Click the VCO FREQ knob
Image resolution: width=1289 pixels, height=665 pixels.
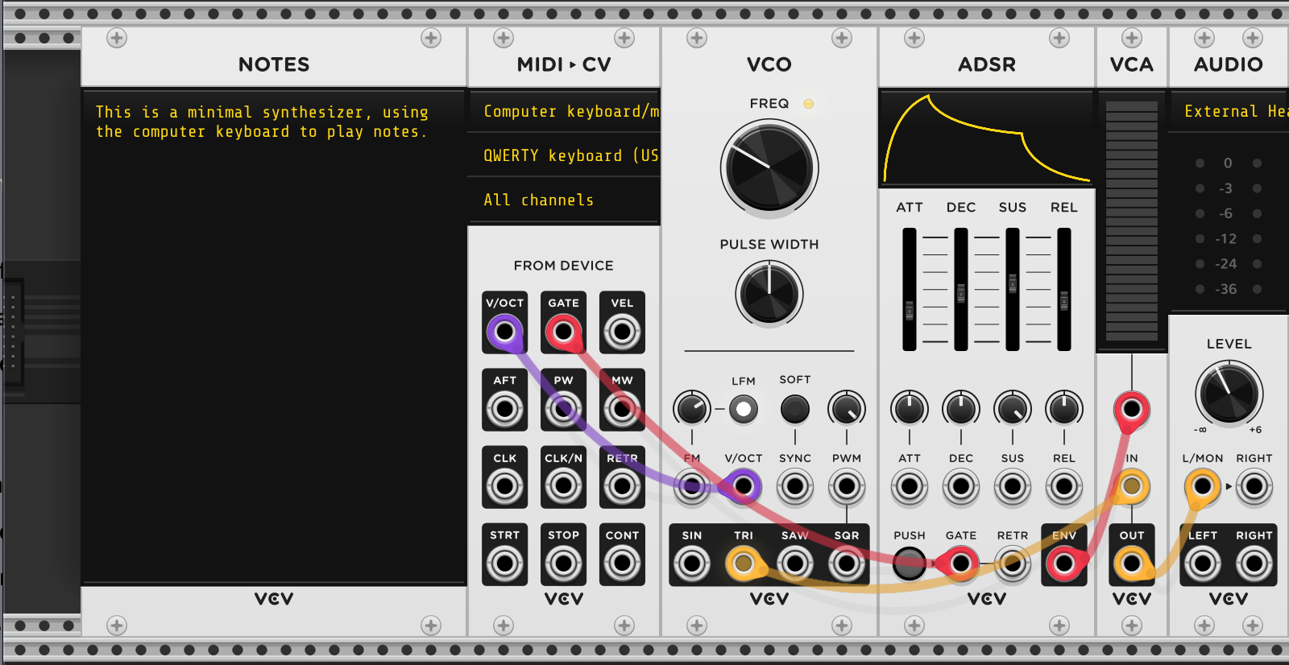[x=769, y=167]
